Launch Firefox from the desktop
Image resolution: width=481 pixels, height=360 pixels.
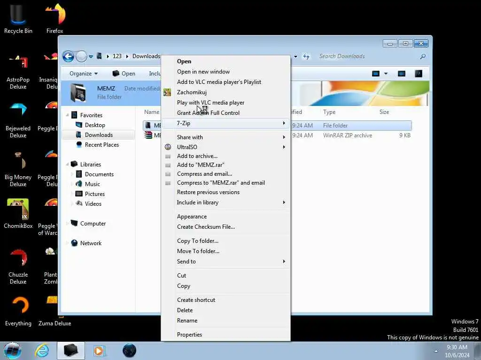[55, 18]
